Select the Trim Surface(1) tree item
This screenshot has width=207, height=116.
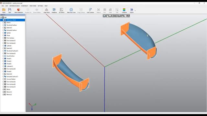11,41
